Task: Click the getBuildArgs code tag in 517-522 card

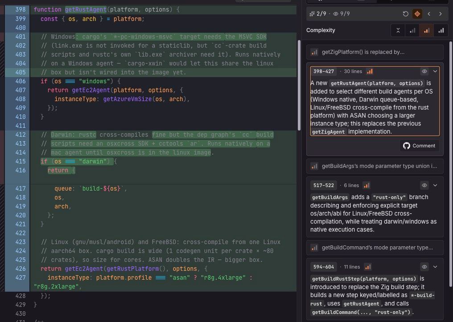Action: tap(330, 197)
